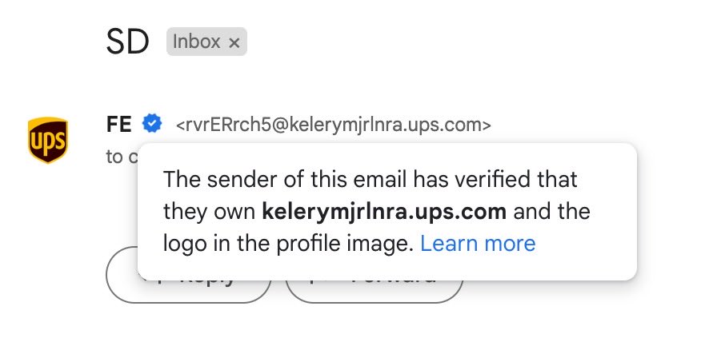Viewport: 709px width, 350px height.
Task: Click "they own" text in the tooltip
Action: click(x=210, y=212)
